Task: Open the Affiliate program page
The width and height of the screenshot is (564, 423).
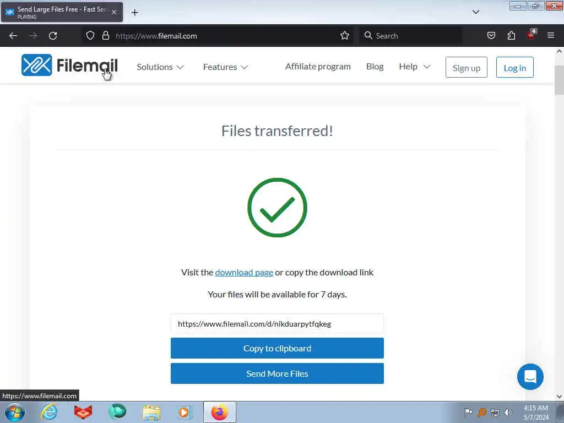Action: tap(318, 67)
